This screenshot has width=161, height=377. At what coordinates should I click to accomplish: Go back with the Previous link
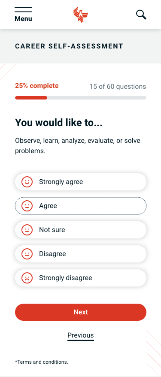[x=81, y=335]
